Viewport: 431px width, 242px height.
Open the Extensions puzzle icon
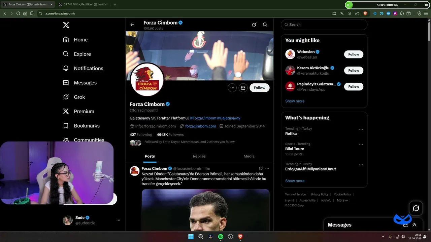402,13
